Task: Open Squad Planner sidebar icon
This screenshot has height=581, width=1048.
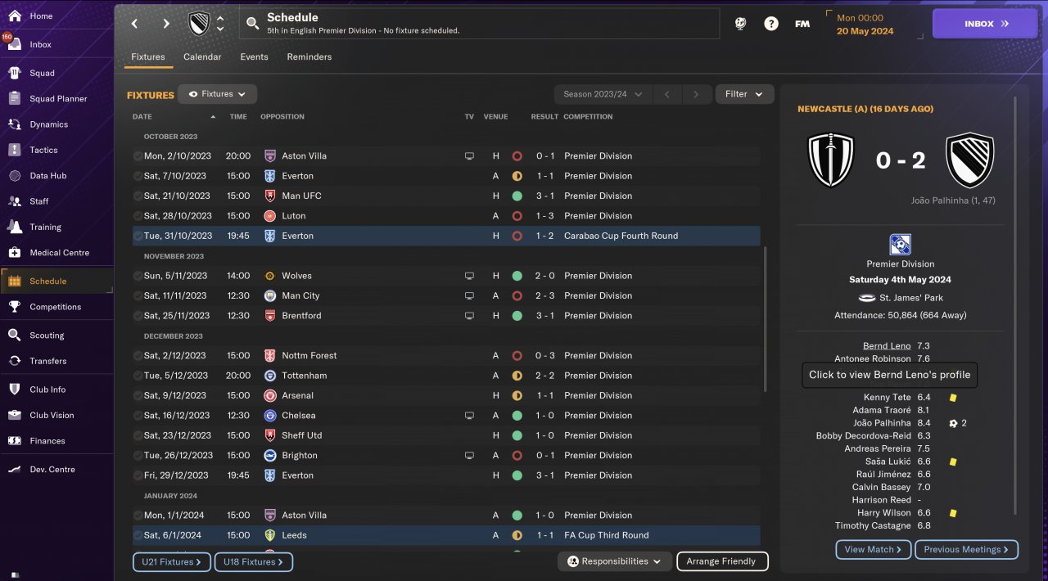Action: (15, 98)
